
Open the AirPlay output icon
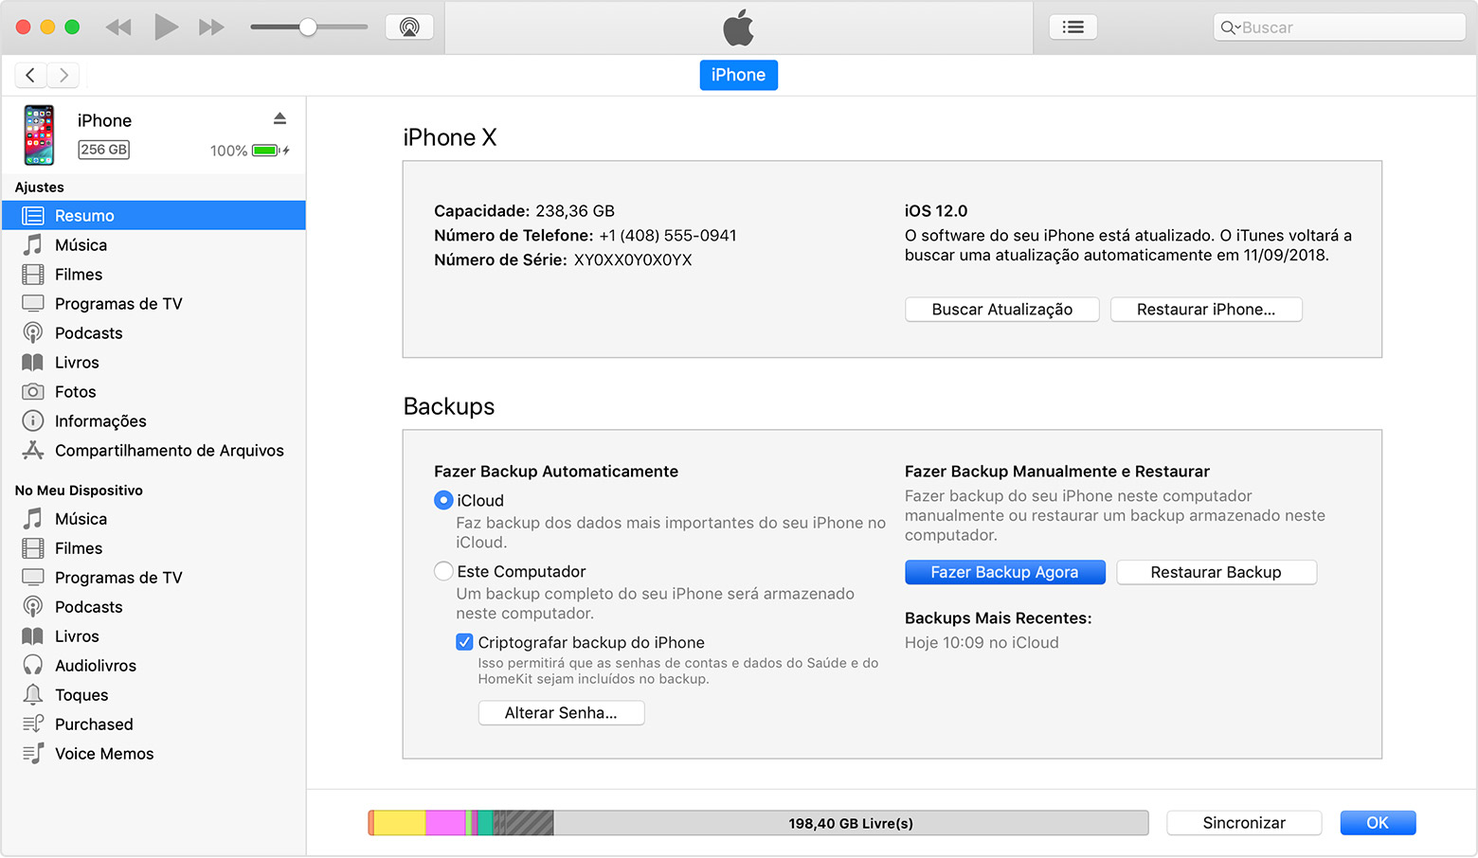coord(409,27)
